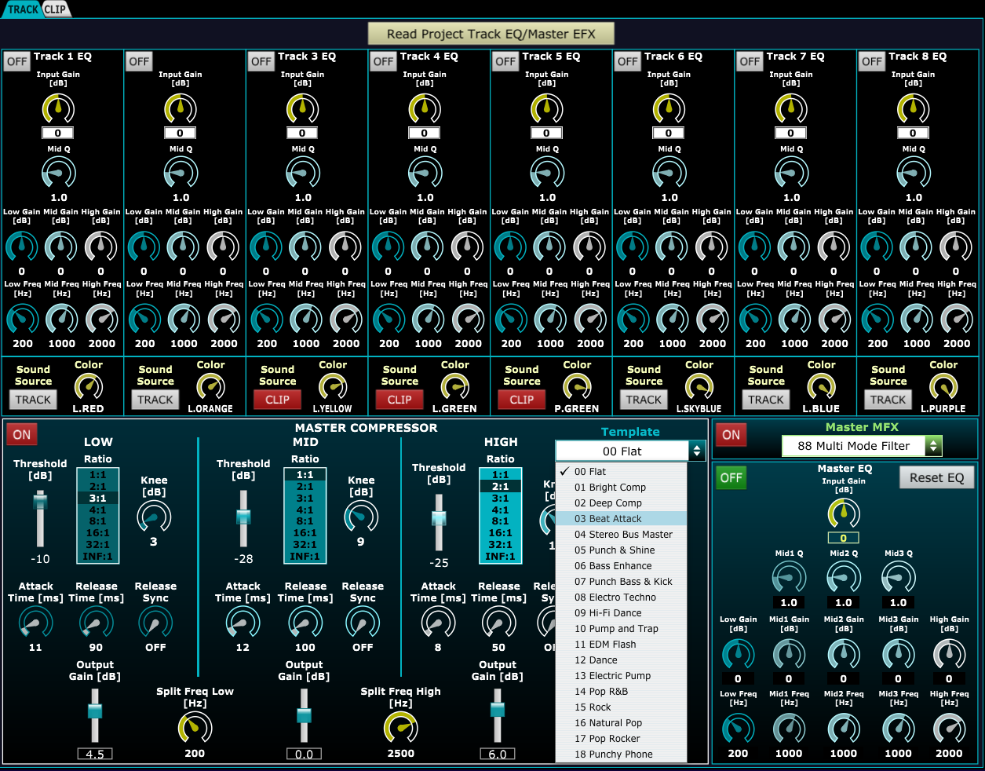Click Track 1 EQ Input Gain knob

click(x=58, y=109)
